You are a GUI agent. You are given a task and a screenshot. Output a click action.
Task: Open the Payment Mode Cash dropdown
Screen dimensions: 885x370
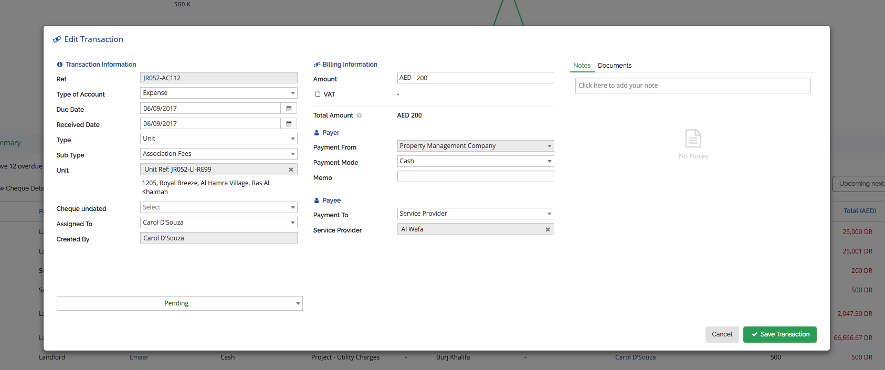pos(476,161)
